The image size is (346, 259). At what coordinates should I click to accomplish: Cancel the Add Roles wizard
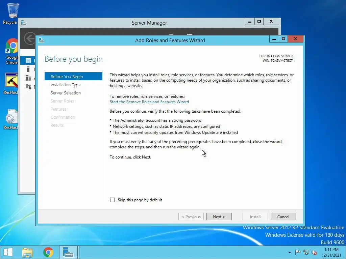283,217
